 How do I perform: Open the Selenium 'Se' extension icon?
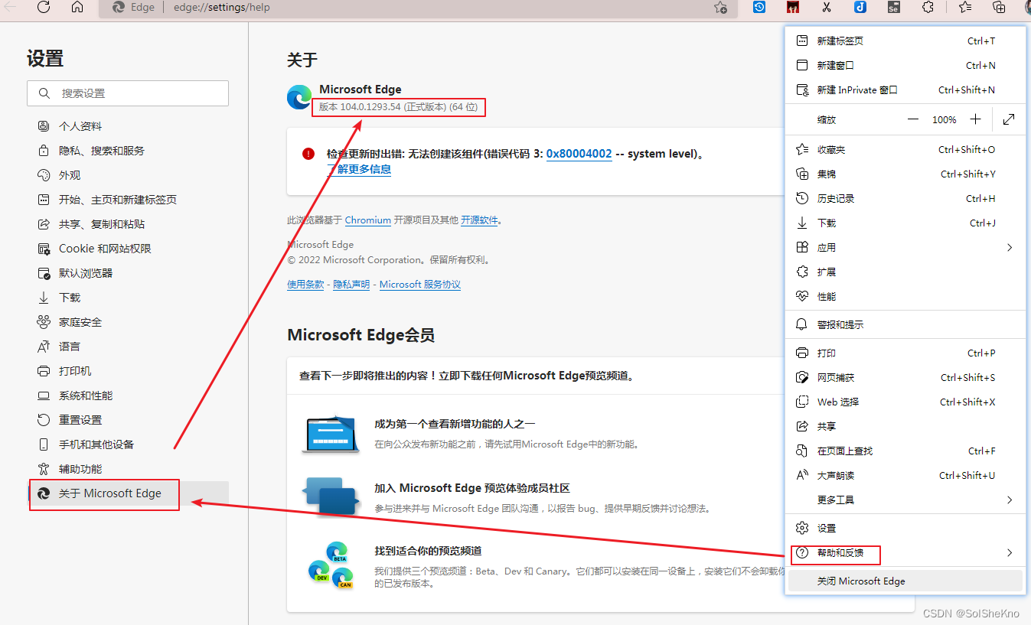pos(893,7)
